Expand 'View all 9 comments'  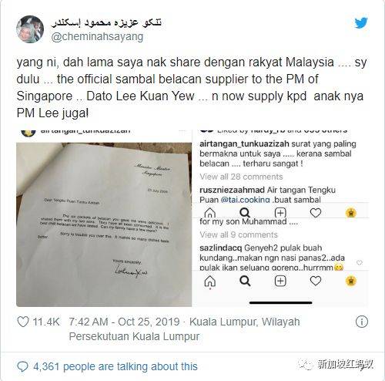click(x=239, y=234)
